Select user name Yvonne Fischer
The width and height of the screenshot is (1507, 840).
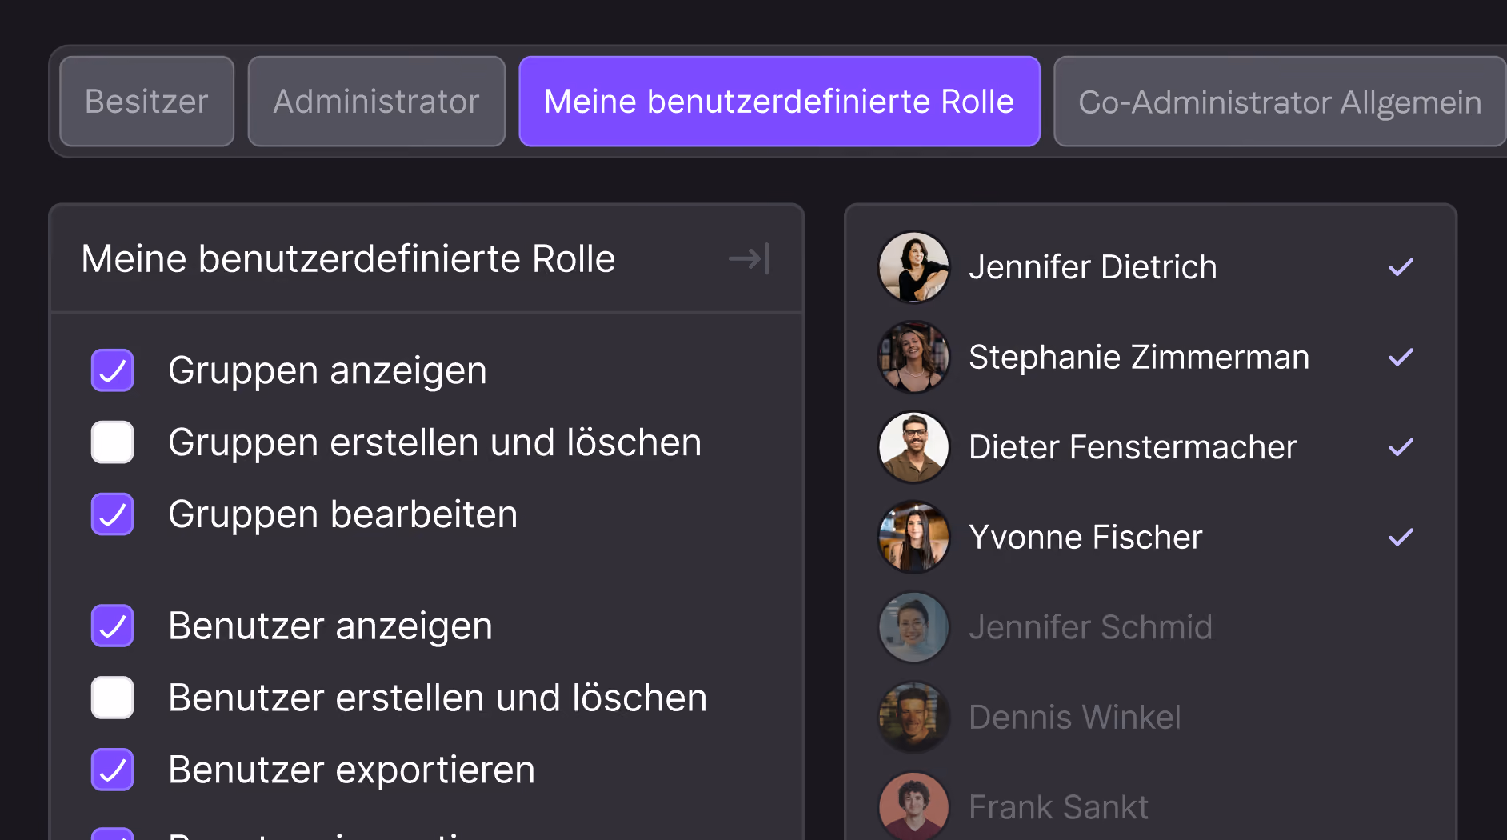[1085, 537]
